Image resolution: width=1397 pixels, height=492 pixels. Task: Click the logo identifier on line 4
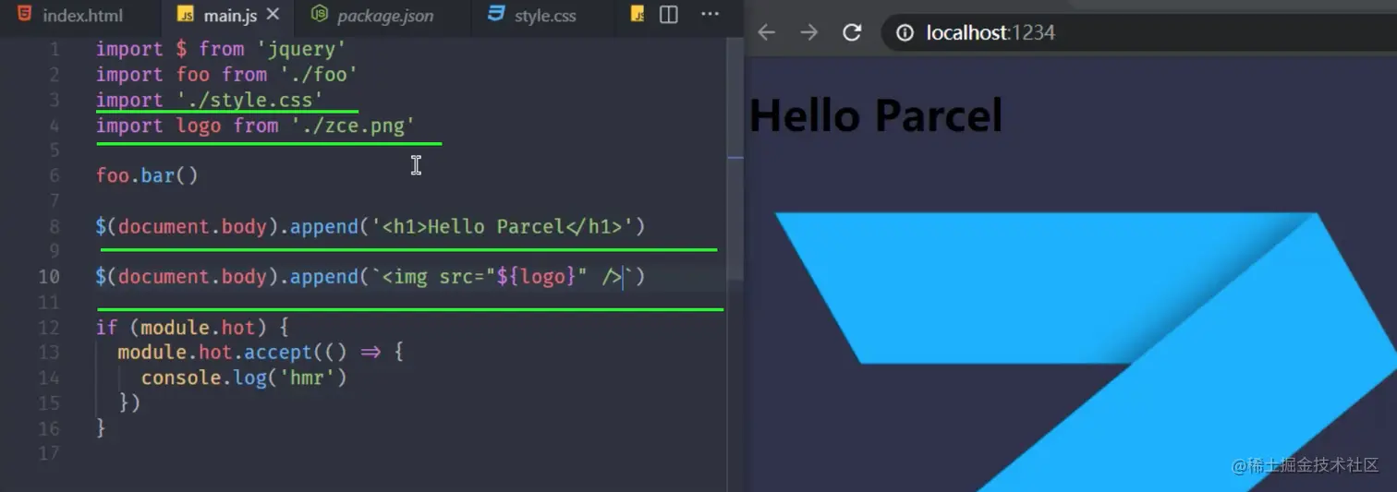(199, 126)
